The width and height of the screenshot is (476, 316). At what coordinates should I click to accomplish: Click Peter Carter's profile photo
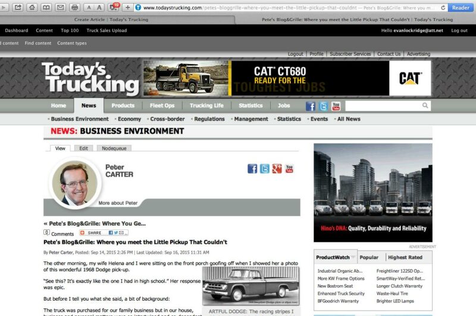75,184
